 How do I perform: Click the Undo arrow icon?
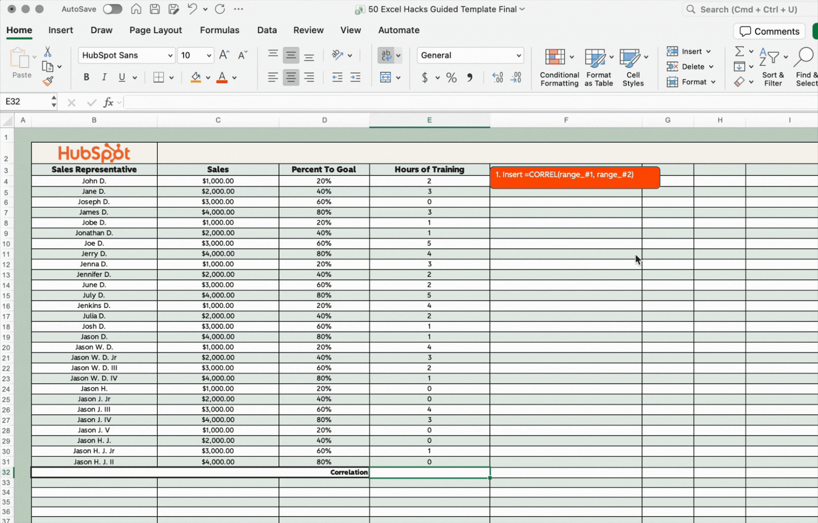(x=192, y=9)
